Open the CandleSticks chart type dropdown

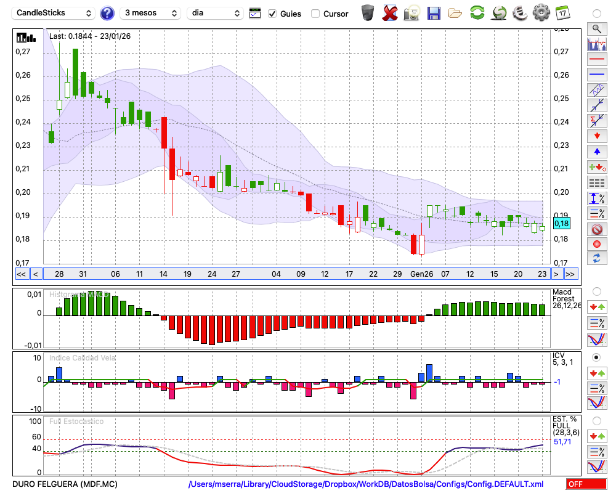(x=54, y=13)
